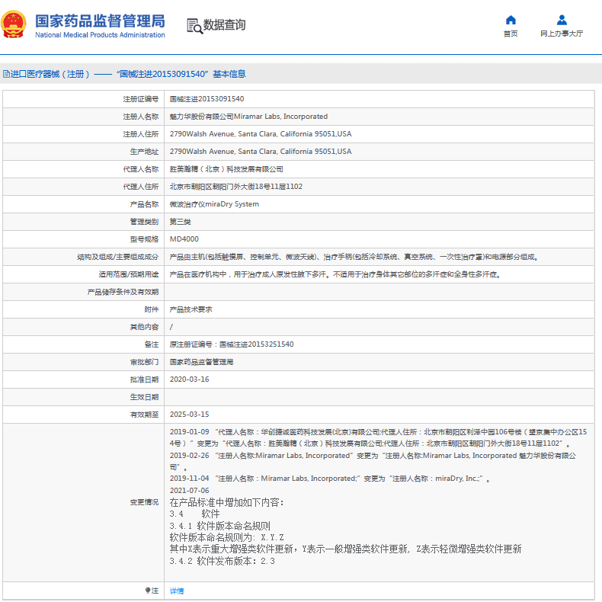Click the 3.4.2 软件发布版本 line

pyautogui.click(x=223, y=562)
